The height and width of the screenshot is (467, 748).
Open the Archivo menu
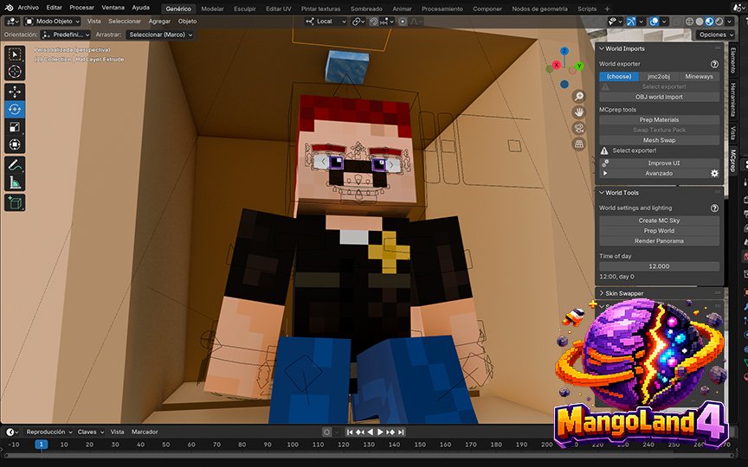[x=29, y=8]
